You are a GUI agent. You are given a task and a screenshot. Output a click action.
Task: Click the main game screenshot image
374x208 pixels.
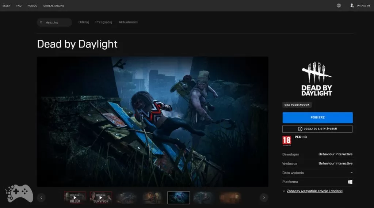click(152, 122)
